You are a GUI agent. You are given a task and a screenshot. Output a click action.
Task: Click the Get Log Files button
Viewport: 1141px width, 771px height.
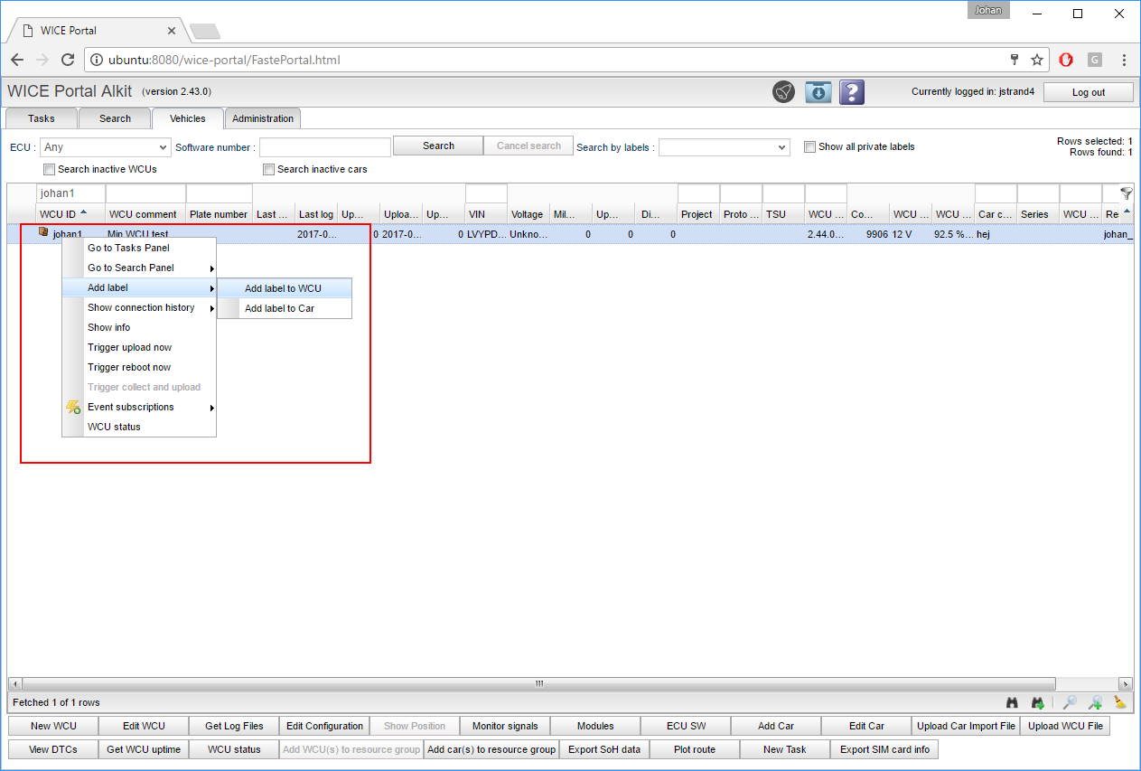coord(234,726)
